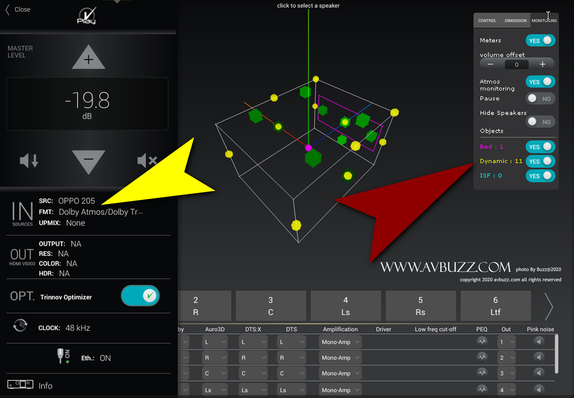The height and width of the screenshot is (398, 574).
Task: Click the clock sync icon
Action: coord(20,326)
